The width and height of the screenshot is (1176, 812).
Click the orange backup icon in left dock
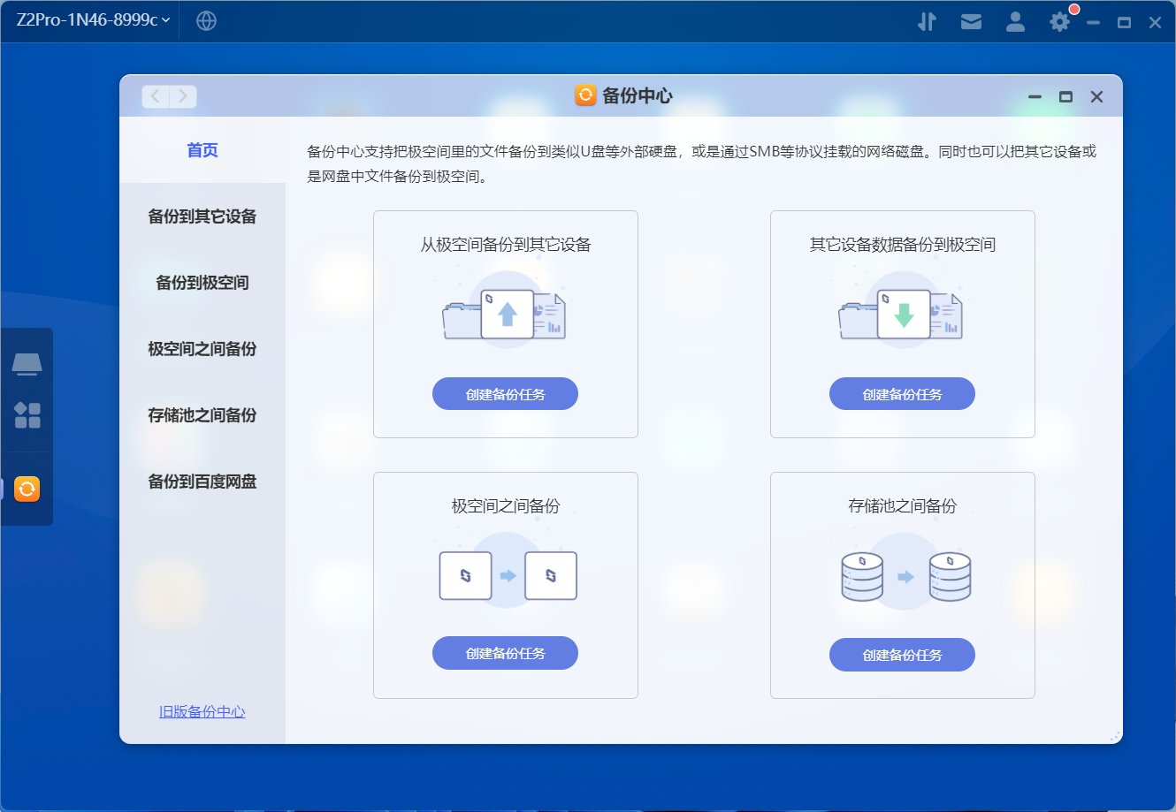[27, 488]
